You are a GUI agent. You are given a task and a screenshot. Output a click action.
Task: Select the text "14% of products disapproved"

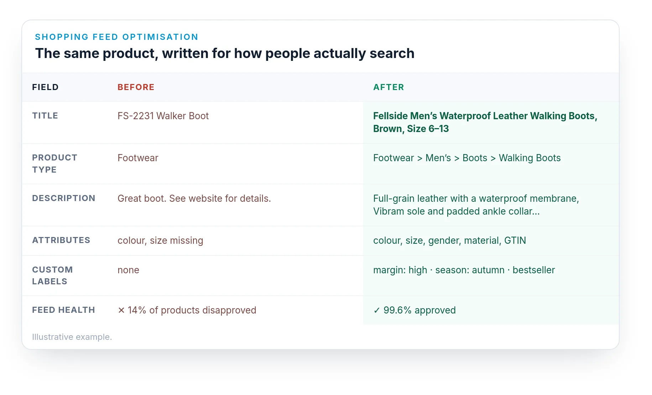(x=192, y=310)
